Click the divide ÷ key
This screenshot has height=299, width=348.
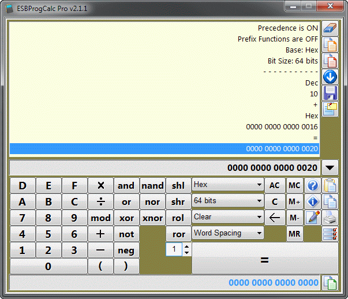point(100,201)
